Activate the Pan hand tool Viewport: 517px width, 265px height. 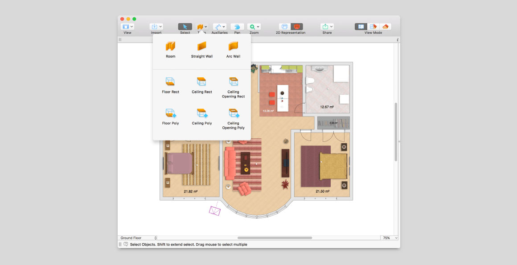point(237,27)
